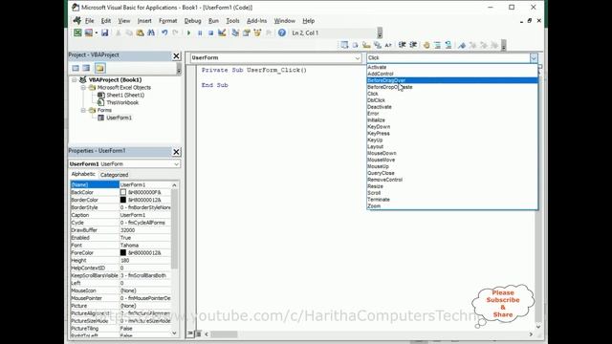
Task: Click the Paste toolbar icon
Action: click(x=140, y=32)
